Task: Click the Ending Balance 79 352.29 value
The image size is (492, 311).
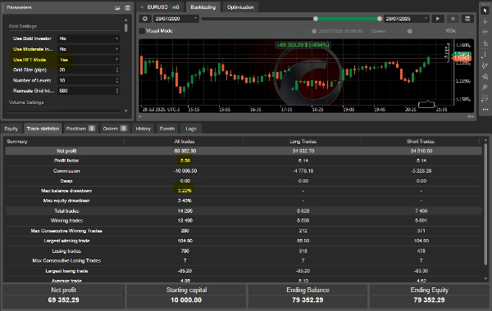Action: [x=307, y=300]
